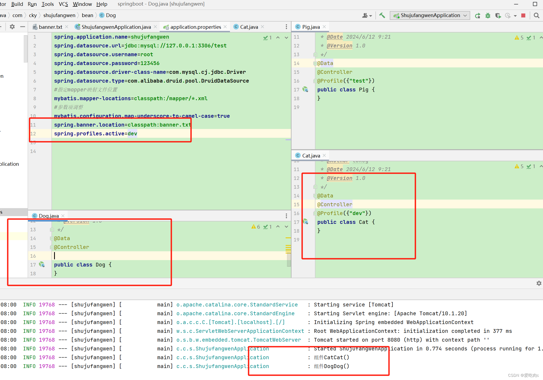Image resolution: width=543 pixels, height=380 pixels.
Task: Click the Dog class gutter bean icon
Action: click(42, 264)
